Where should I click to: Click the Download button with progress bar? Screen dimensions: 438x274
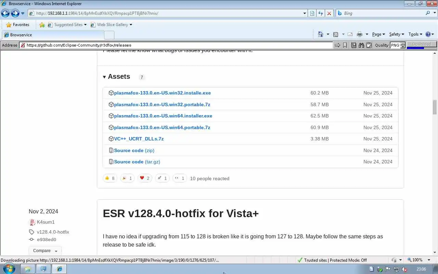point(422,45)
